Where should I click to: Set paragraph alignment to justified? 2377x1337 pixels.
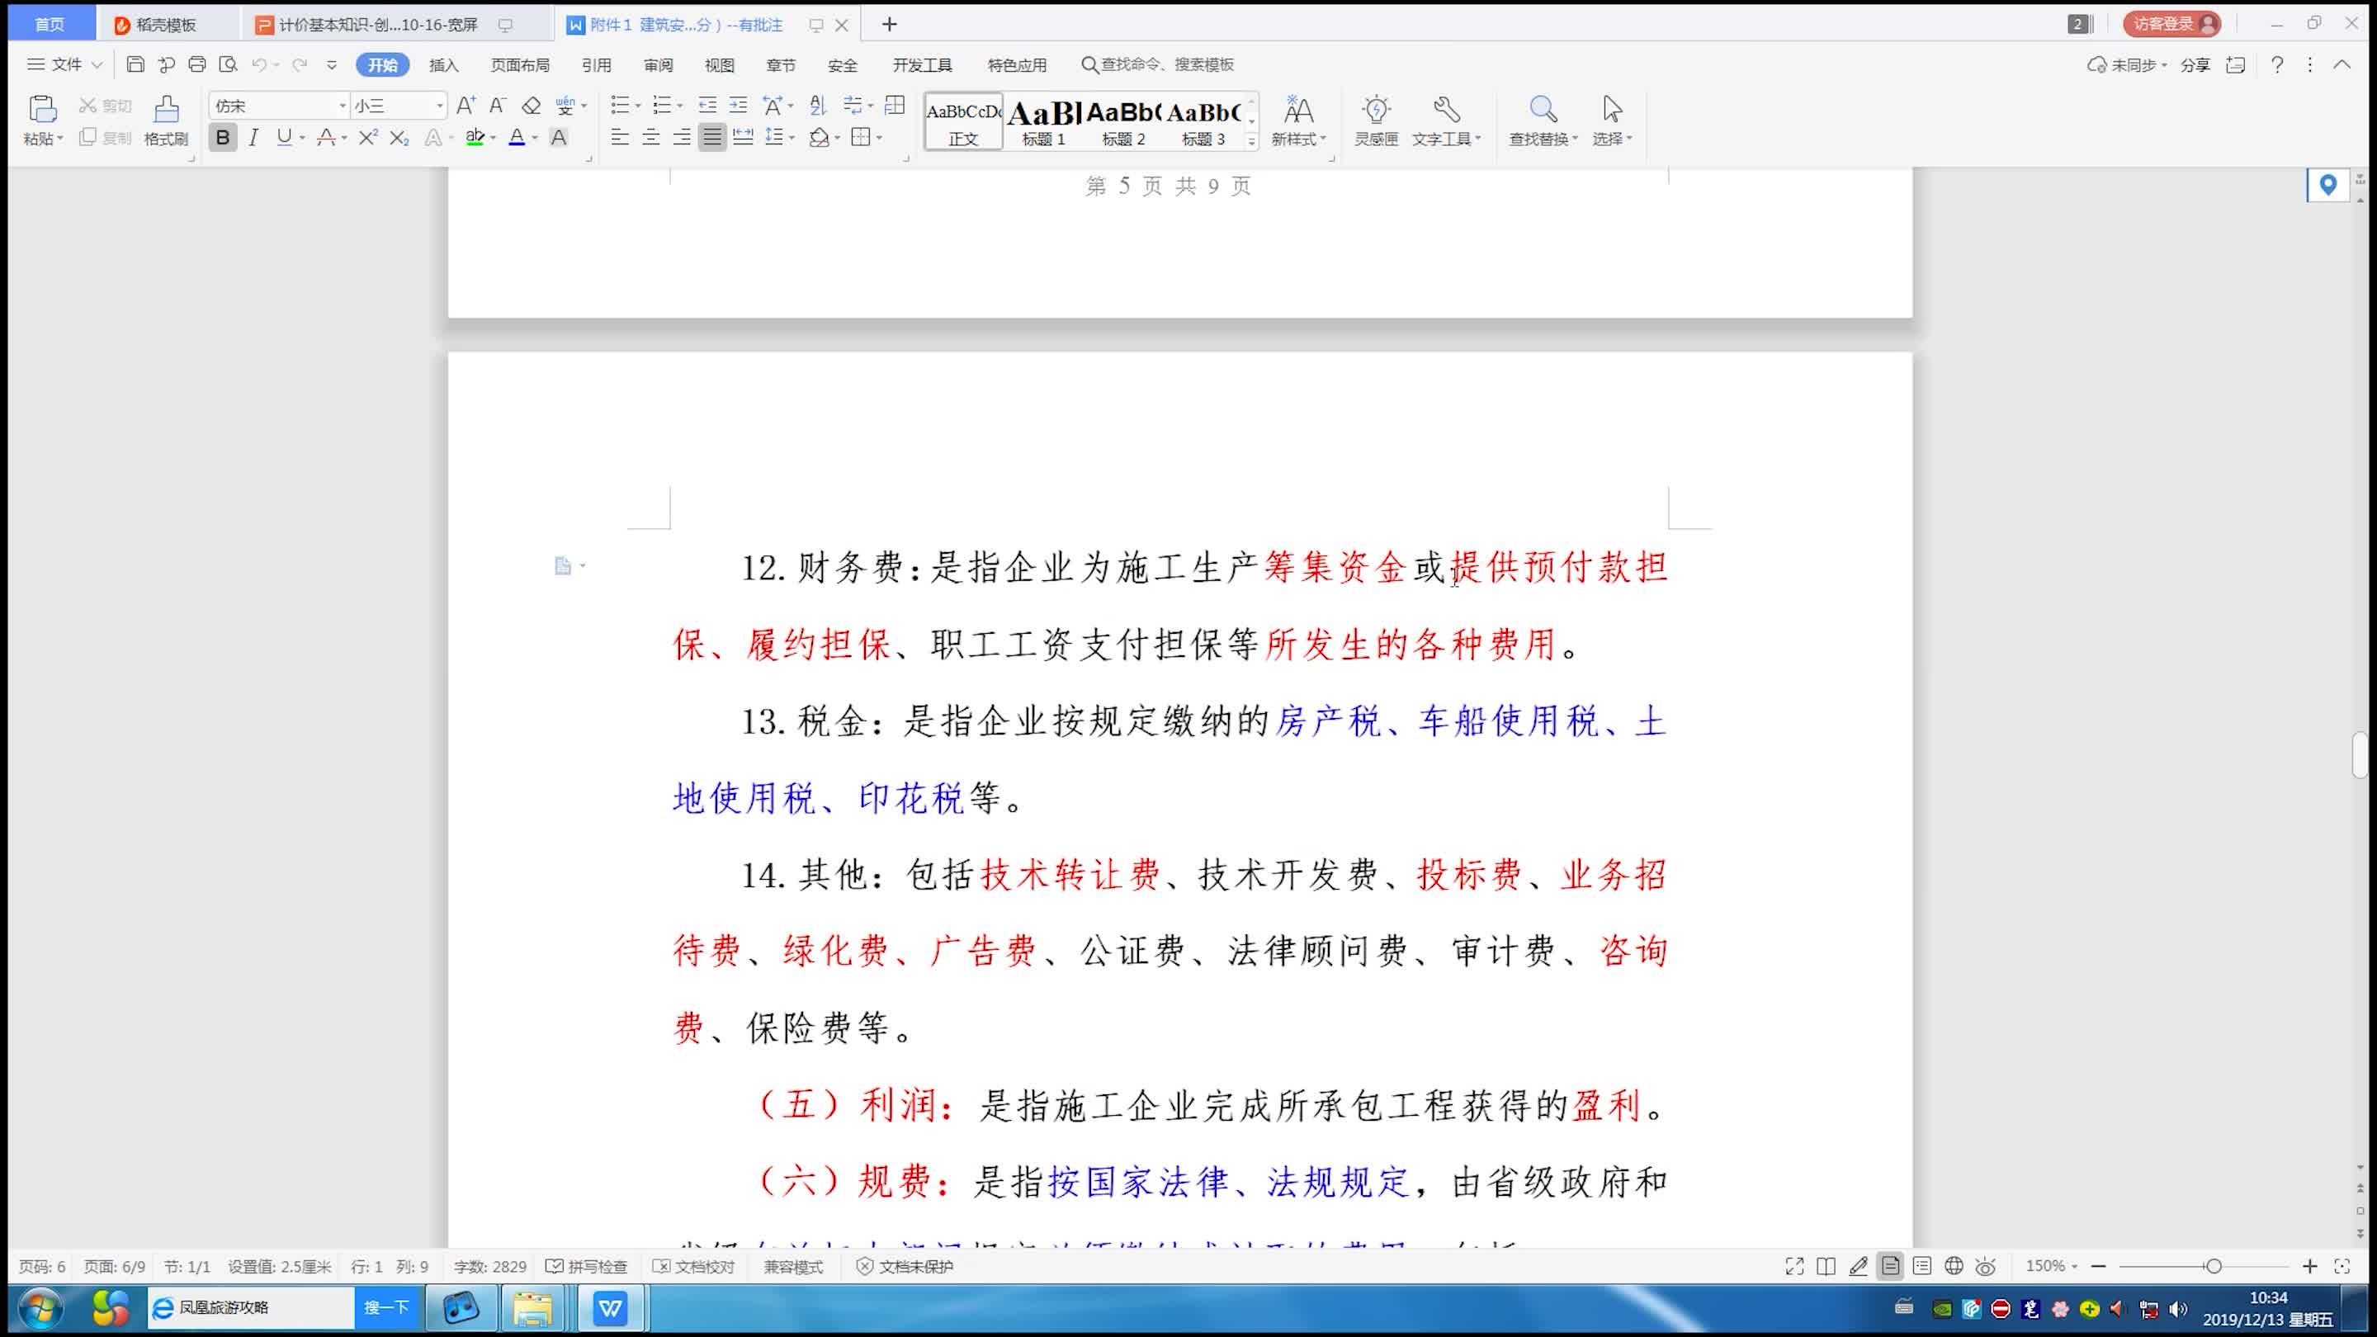pyautogui.click(x=712, y=138)
